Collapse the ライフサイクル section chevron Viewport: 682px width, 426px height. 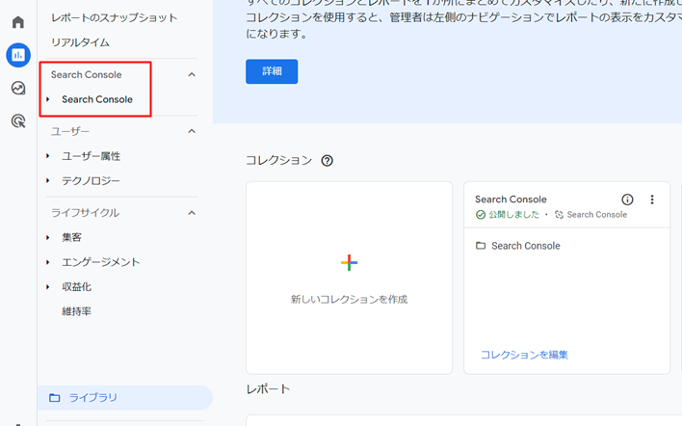click(x=192, y=213)
